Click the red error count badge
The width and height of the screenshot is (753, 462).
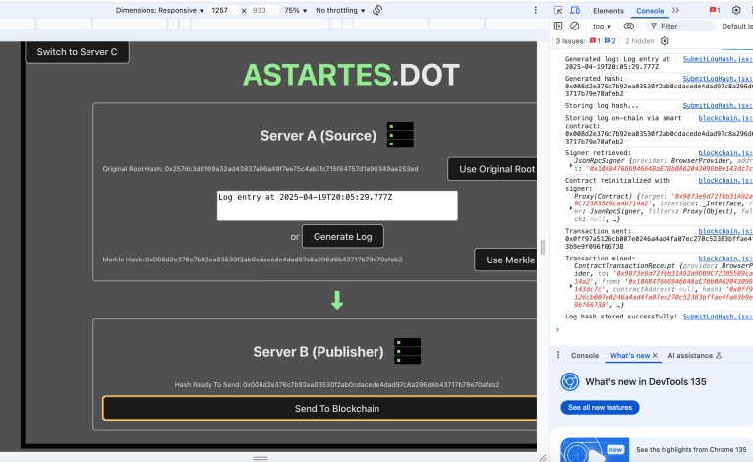tap(715, 10)
